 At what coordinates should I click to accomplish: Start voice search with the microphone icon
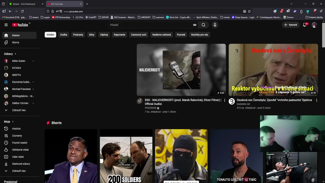[x=215, y=25]
